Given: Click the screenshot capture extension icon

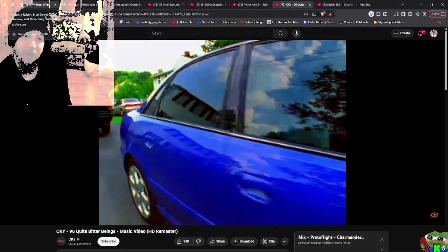Looking at the screenshot, I should click(x=385, y=14).
